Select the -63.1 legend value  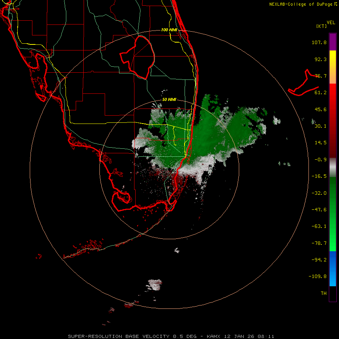(319, 226)
